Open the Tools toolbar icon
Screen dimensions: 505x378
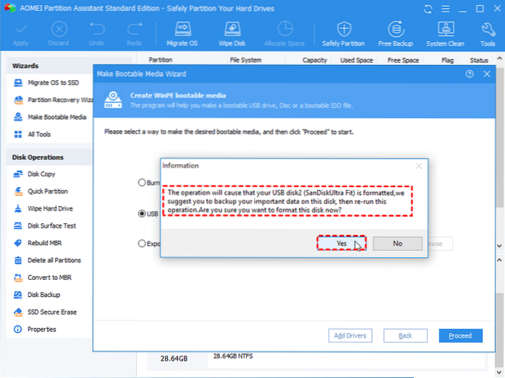point(488,33)
